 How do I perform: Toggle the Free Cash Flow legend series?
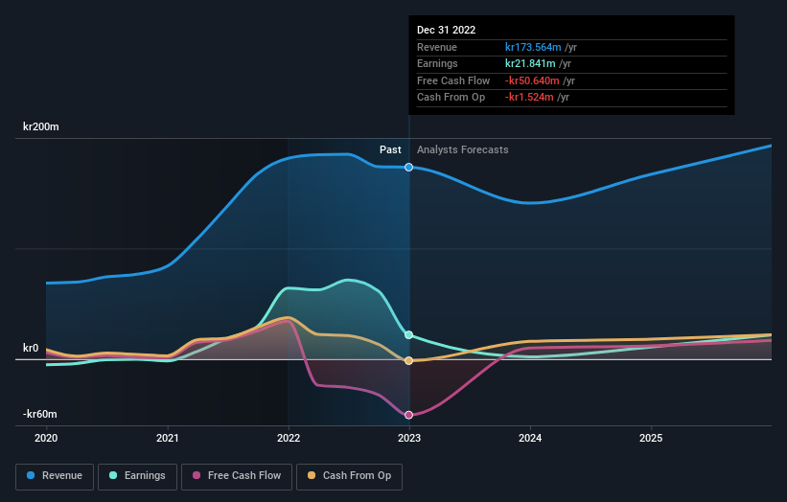[x=237, y=476]
